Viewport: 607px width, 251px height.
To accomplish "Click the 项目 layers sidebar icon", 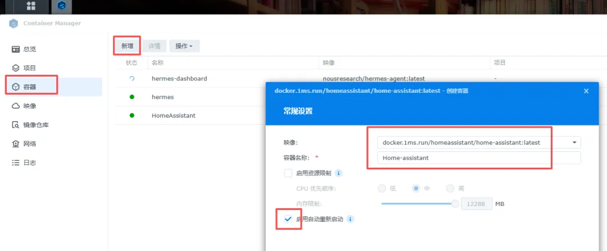I will (x=16, y=68).
